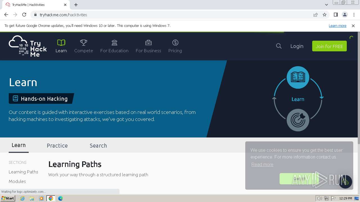Click the Login link
360x202 pixels.
297,46
